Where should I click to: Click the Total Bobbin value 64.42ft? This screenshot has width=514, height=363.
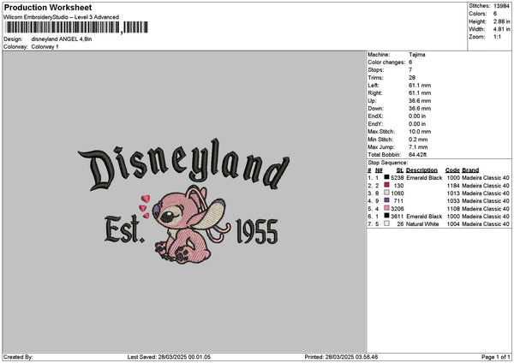tap(418, 155)
